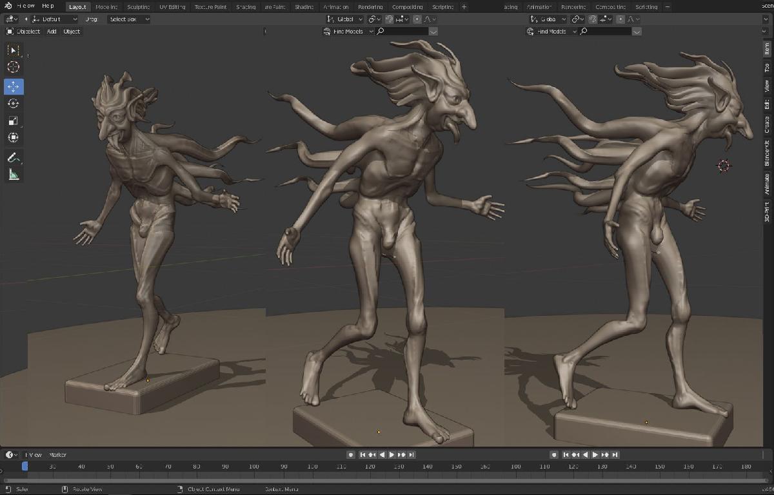Open the Default orientation dropdown
This screenshot has width=774, height=495.
[55, 19]
